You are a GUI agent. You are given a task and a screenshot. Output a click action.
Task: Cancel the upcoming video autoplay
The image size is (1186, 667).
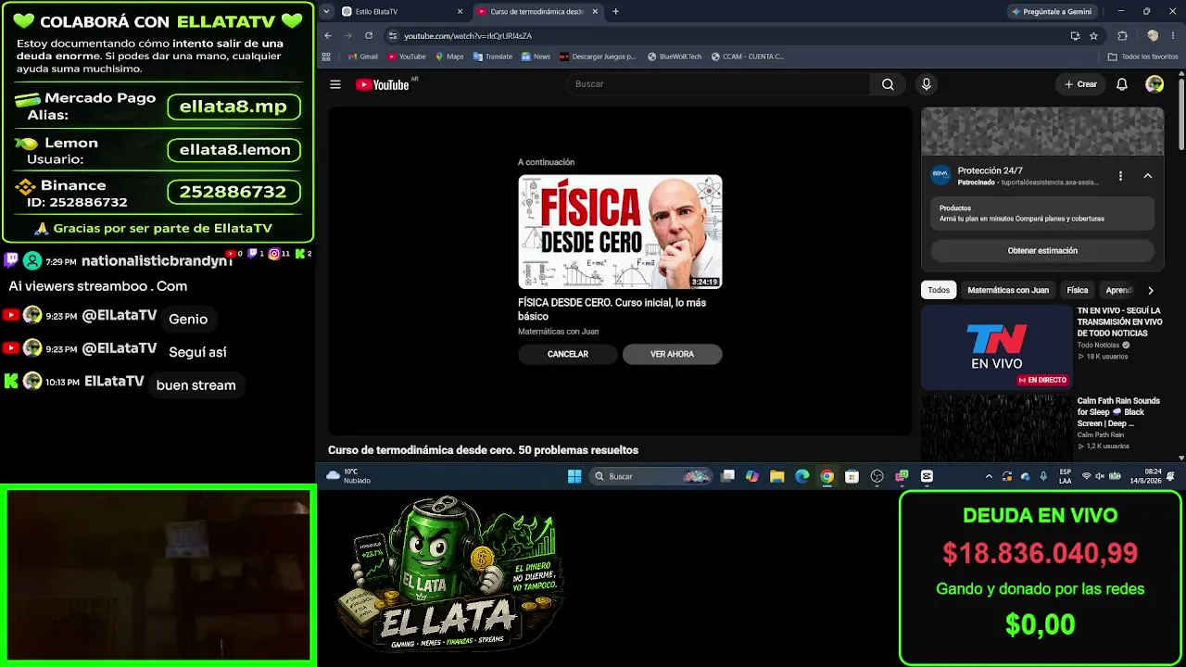coord(568,354)
